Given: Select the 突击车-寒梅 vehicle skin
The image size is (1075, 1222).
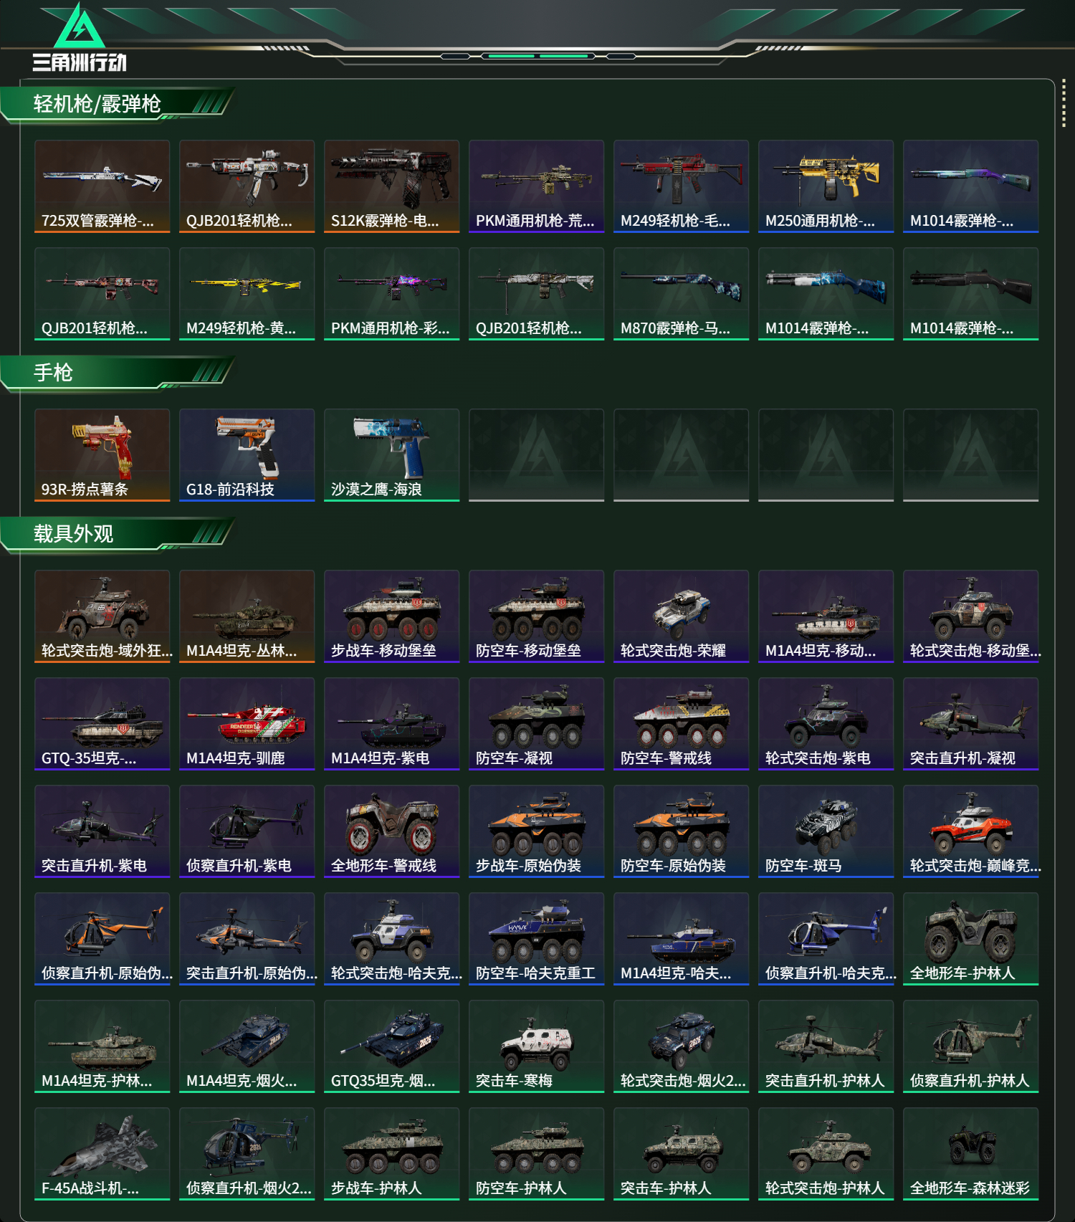Looking at the screenshot, I should click(537, 1046).
